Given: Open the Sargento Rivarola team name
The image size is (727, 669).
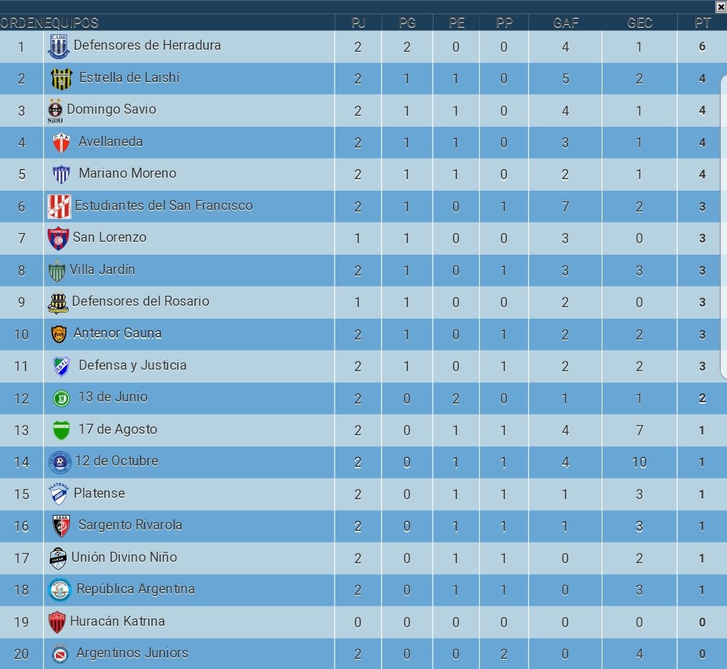Looking at the screenshot, I should (131, 525).
